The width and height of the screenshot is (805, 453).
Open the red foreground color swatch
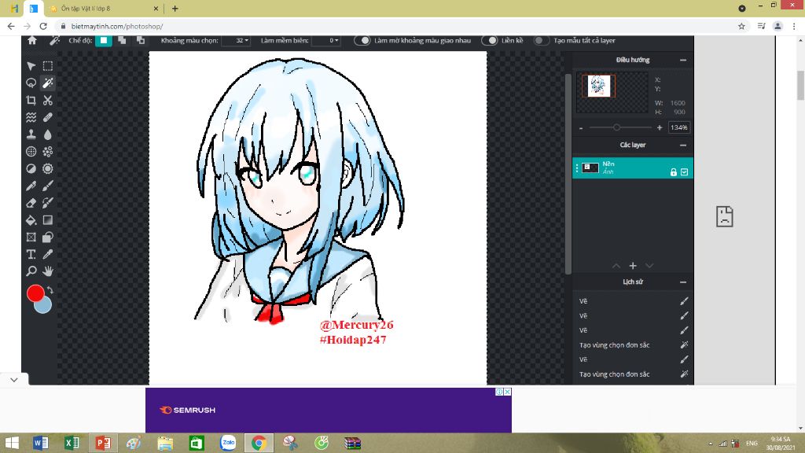(35, 293)
